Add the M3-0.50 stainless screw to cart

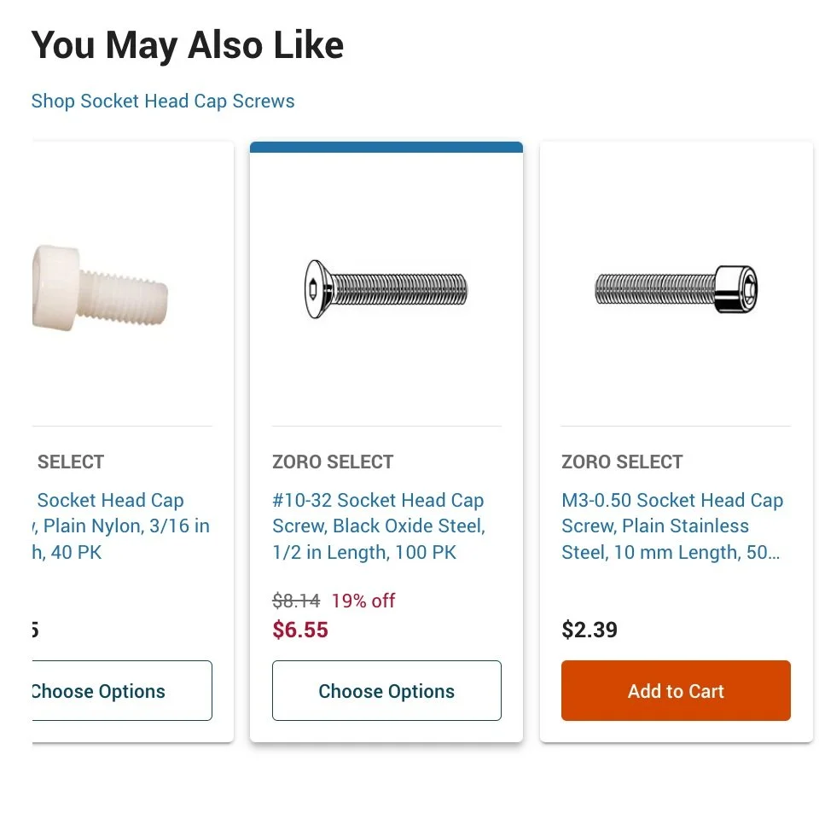tap(676, 691)
